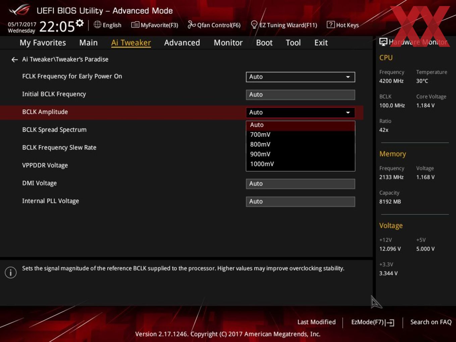Click the Ratio value 42x

click(384, 130)
